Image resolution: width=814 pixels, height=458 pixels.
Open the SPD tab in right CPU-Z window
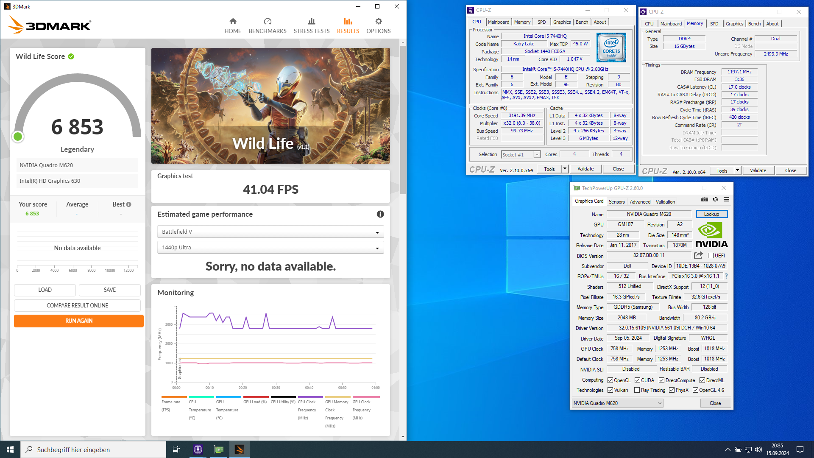click(x=714, y=24)
